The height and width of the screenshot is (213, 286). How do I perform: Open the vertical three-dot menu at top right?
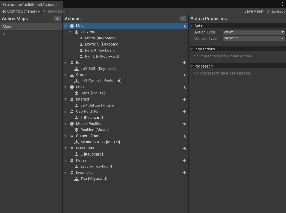[x=282, y=4]
